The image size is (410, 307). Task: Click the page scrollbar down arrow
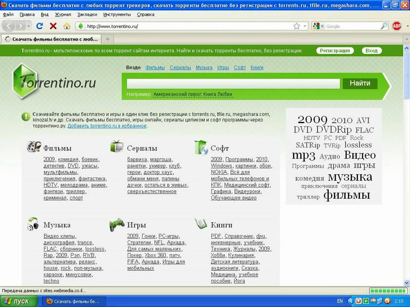click(407, 282)
